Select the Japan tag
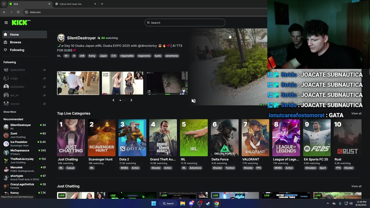The width and height of the screenshot is (370, 208). coord(103,56)
